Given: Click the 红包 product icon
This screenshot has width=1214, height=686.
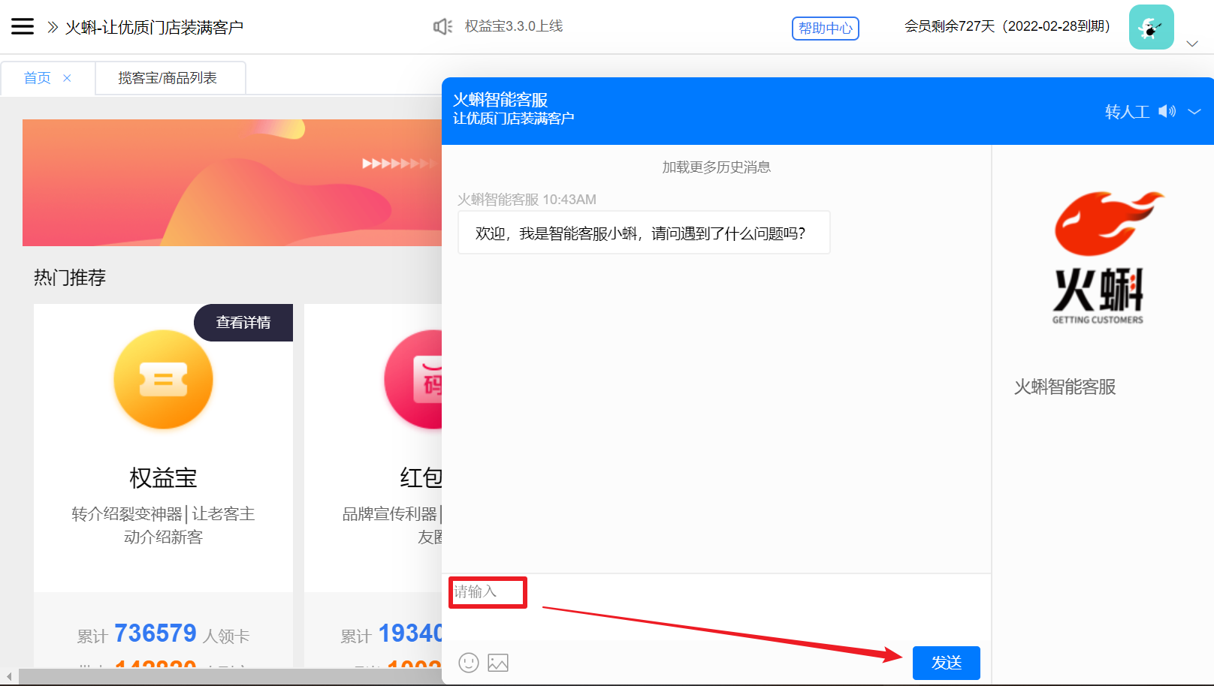Looking at the screenshot, I should [413, 380].
